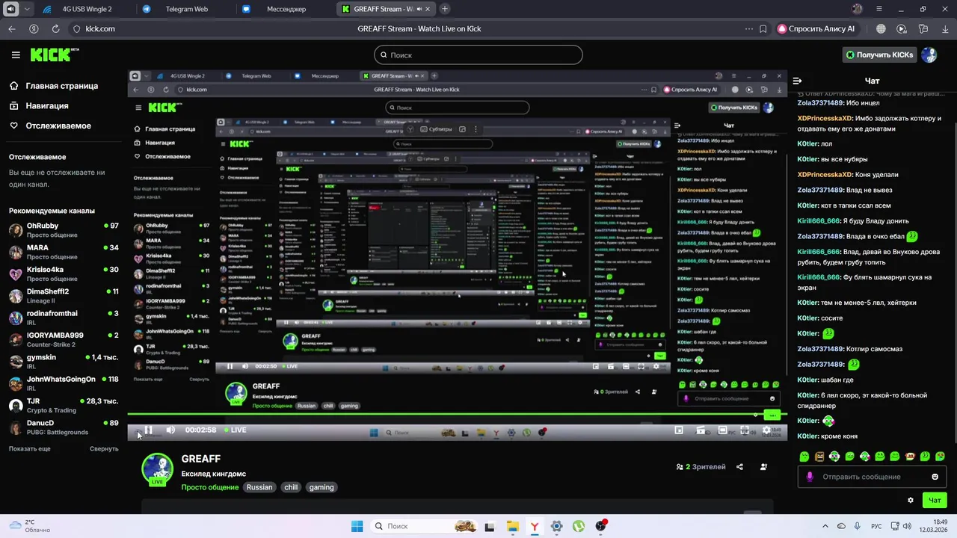Mute the GREAFF Stream tab audio icon
This screenshot has width=957, height=538.
(x=418, y=9)
